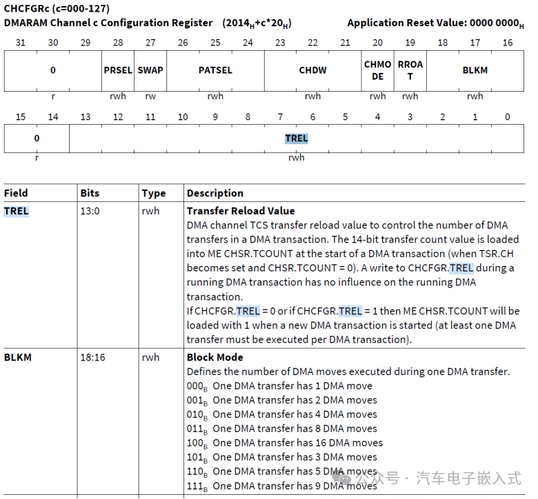Screen dimensions: 538x499
Task: Click the "100B" entry for 16 DMA moves
Action: coord(285,443)
